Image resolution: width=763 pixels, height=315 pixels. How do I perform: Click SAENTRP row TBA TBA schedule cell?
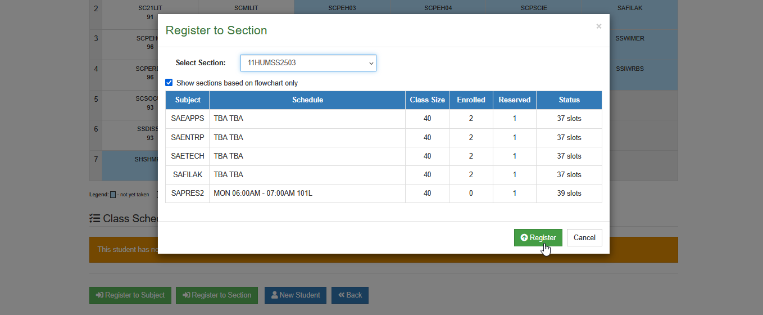tap(307, 137)
